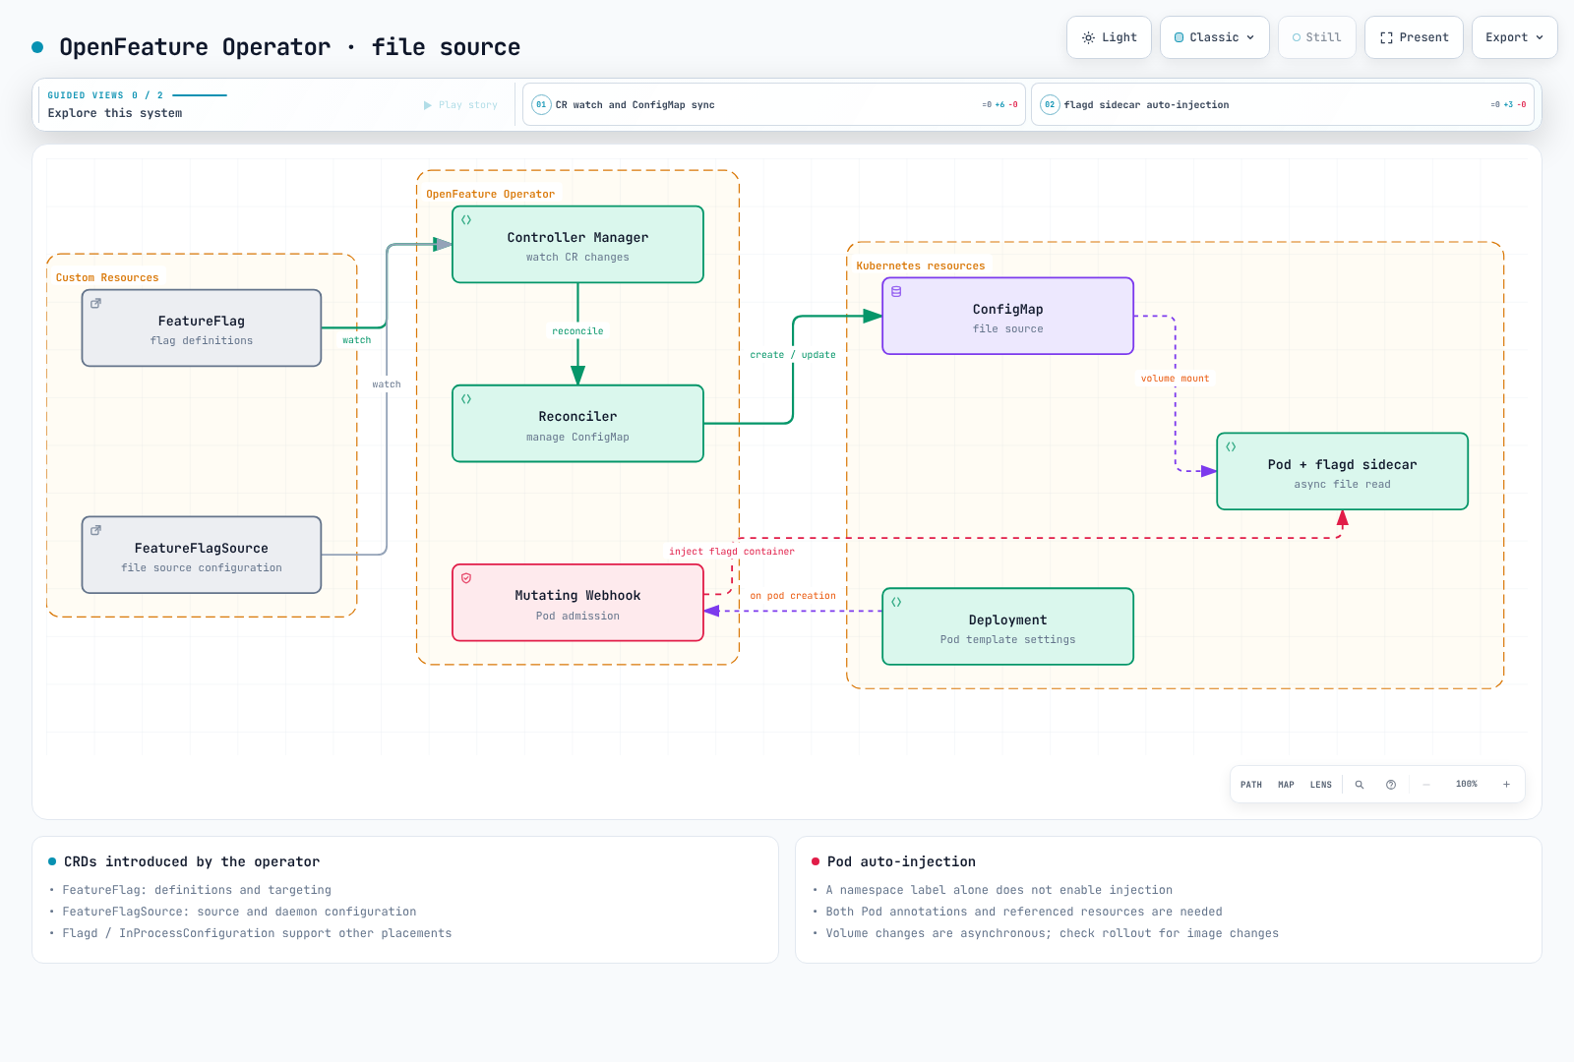Image resolution: width=1574 pixels, height=1062 pixels.
Task: Select guided view 01 CR watch and ConfigMap sync
Action: [x=774, y=104]
